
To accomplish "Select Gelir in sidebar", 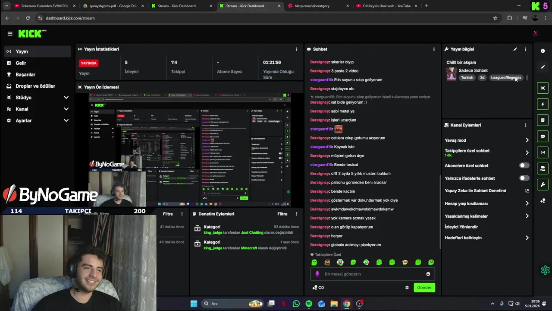I will coord(37,63).
